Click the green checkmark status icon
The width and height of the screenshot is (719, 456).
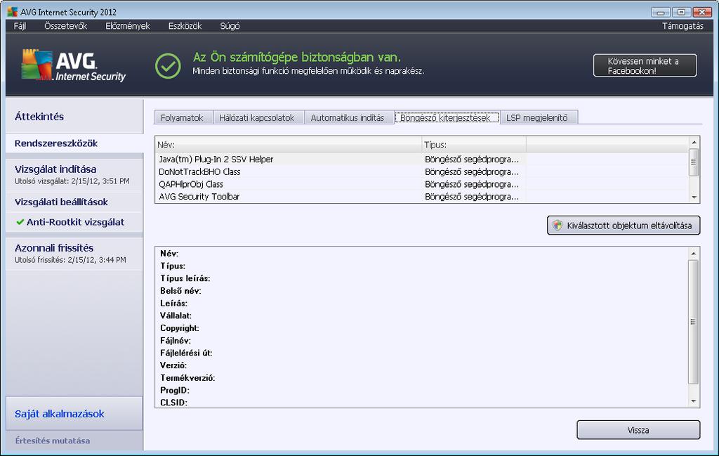tap(168, 65)
